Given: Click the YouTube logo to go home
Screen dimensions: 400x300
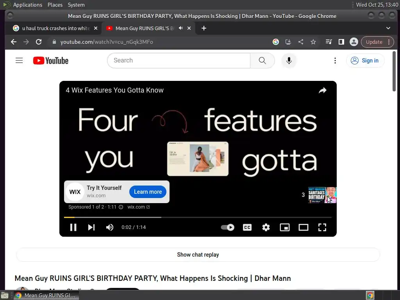Looking at the screenshot, I should click(51, 61).
